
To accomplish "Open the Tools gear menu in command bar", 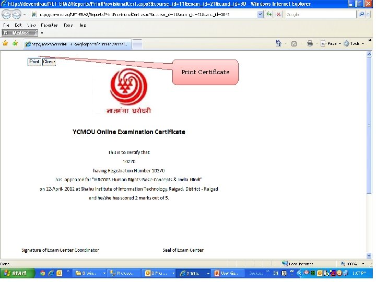I will click(354, 43).
